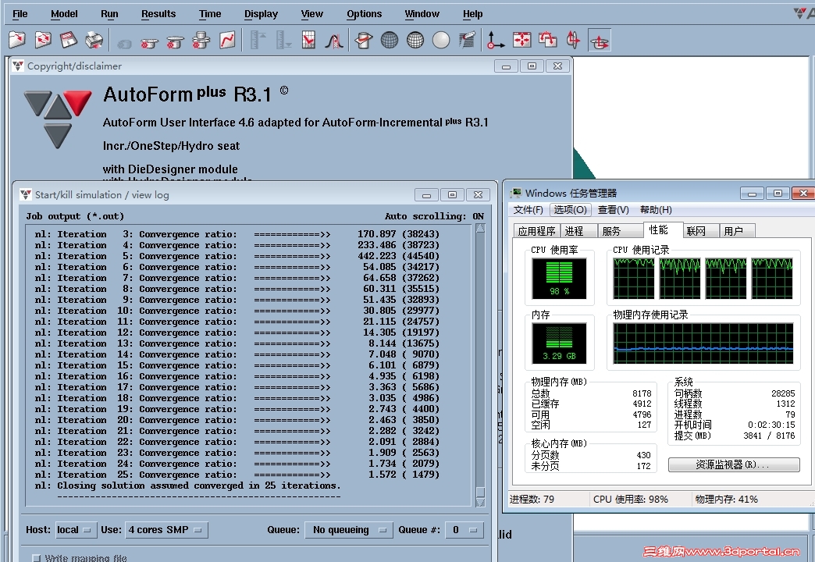The image size is (815, 562).
Task: Click the 物理内存使用记录 graph
Action: [703, 343]
